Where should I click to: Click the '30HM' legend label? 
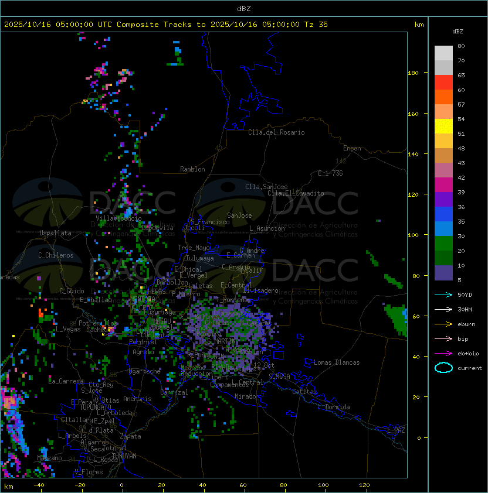coord(465,309)
